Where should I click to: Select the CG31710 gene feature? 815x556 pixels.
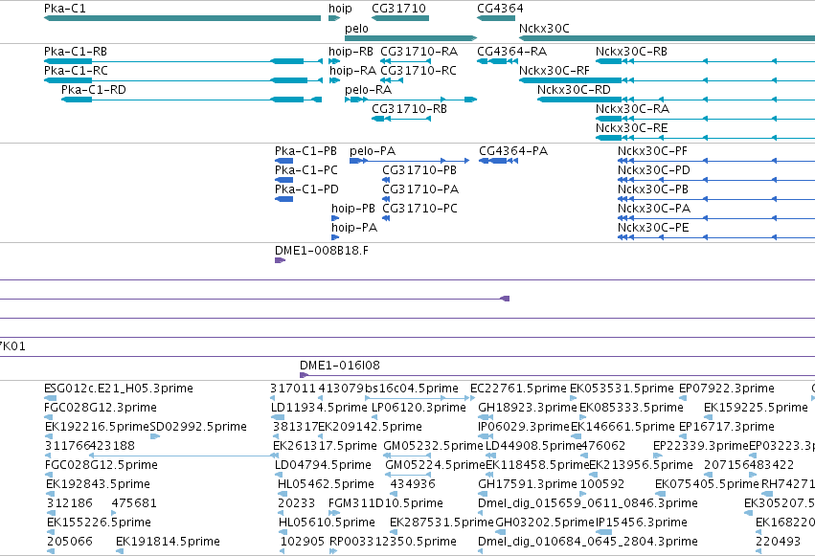(x=400, y=18)
